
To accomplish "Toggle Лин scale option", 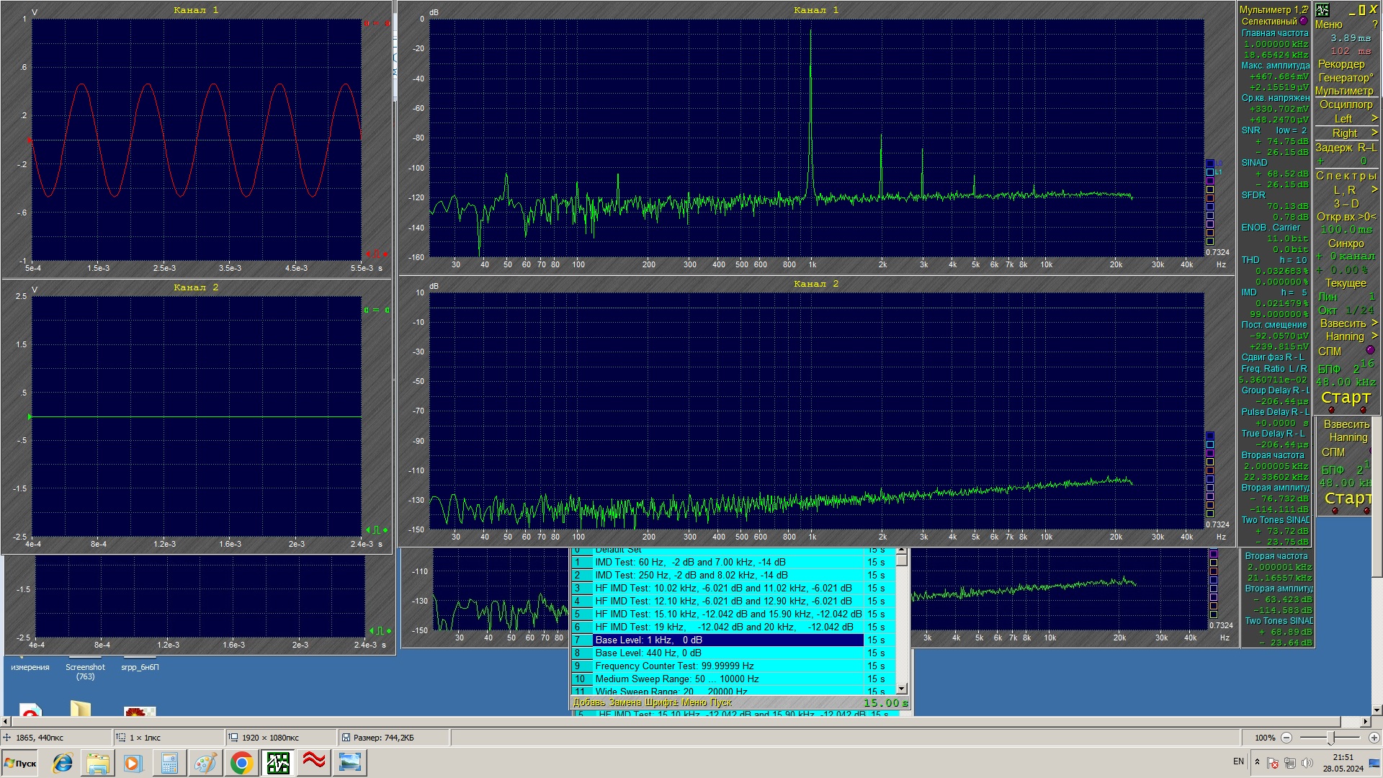I will pos(1346,297).
